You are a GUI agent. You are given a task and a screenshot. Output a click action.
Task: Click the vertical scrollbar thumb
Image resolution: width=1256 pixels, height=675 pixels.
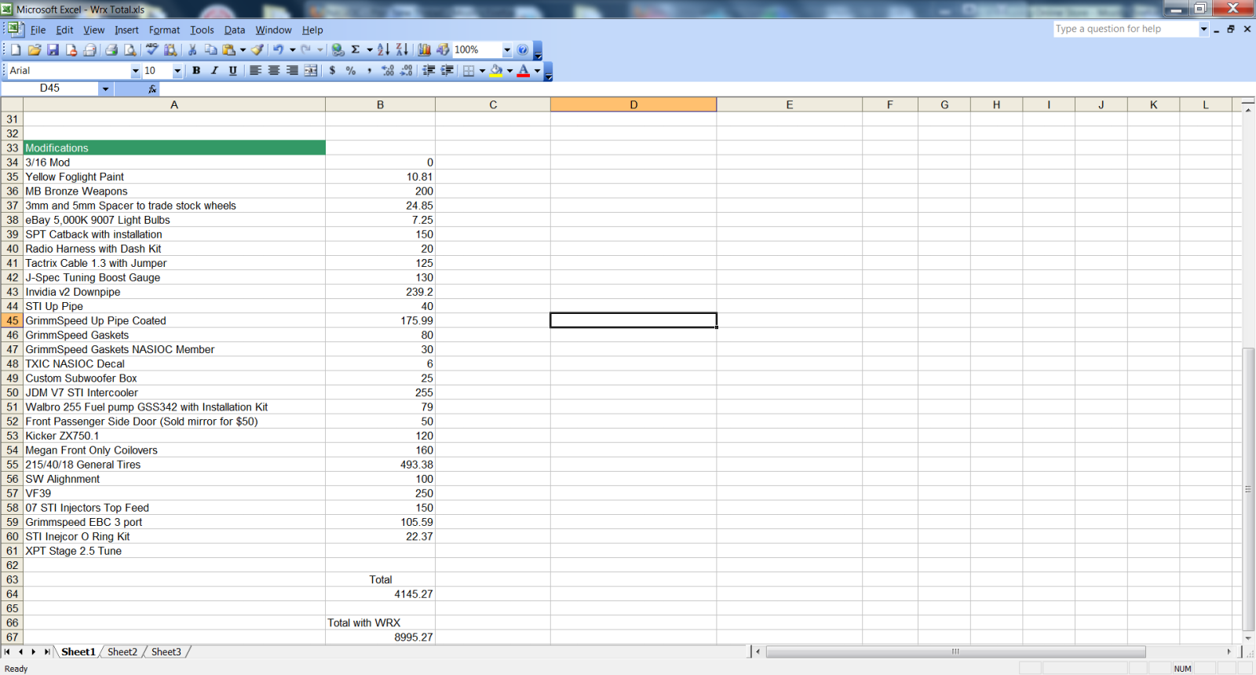[1248, 489]
